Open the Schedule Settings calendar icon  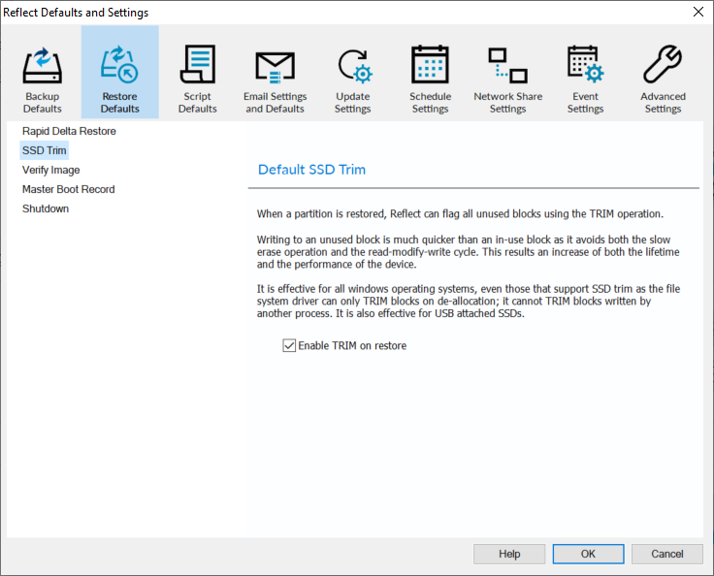point(430,64)
